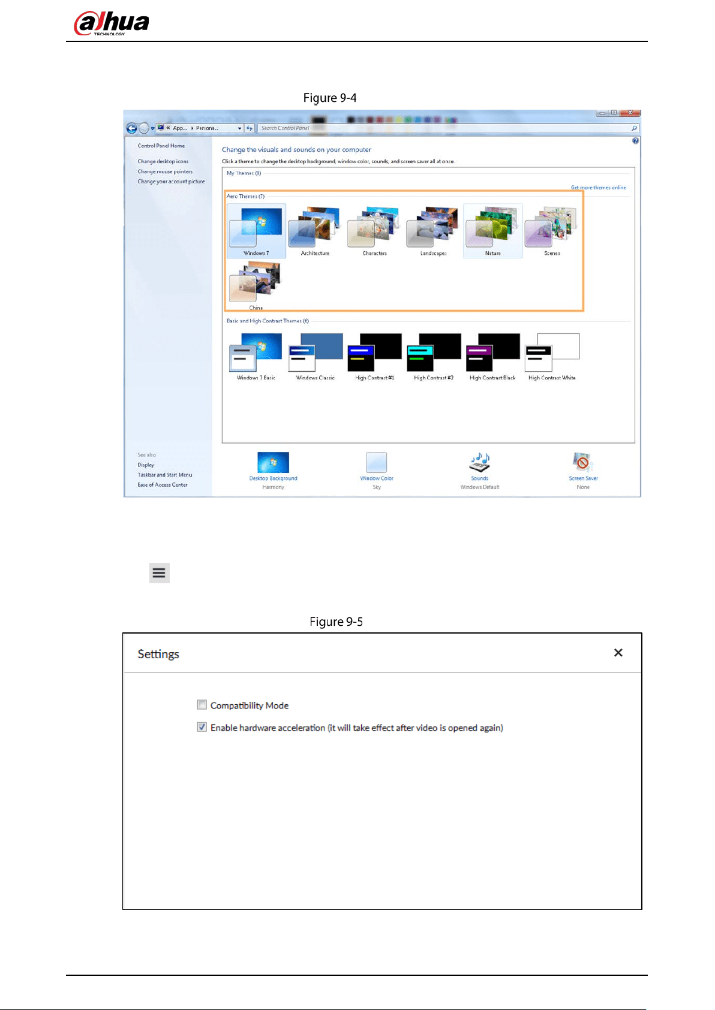Follow Get more themes online link

point(598,188)
